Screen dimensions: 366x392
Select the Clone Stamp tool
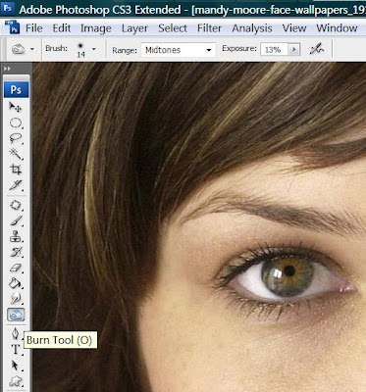16,237
